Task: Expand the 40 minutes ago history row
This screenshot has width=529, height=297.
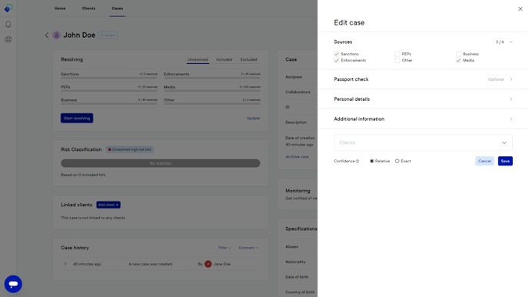Action: point(65,264)
